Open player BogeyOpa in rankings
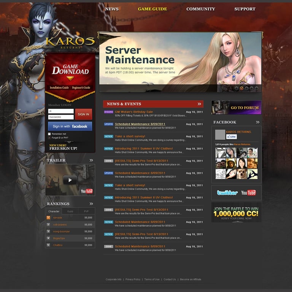Viewport: 292px width, 292px height. coord(59,238)
